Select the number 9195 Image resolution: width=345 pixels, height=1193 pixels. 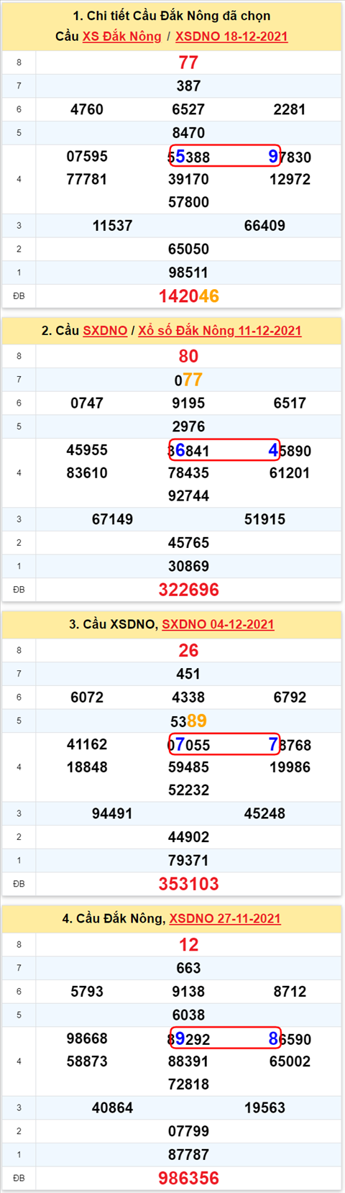pos(188,403)
